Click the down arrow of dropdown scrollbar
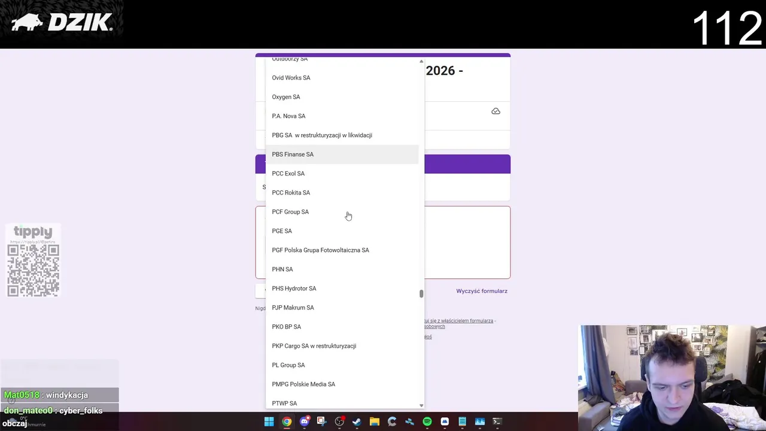The image size is (766, 431). click(421, 405)
